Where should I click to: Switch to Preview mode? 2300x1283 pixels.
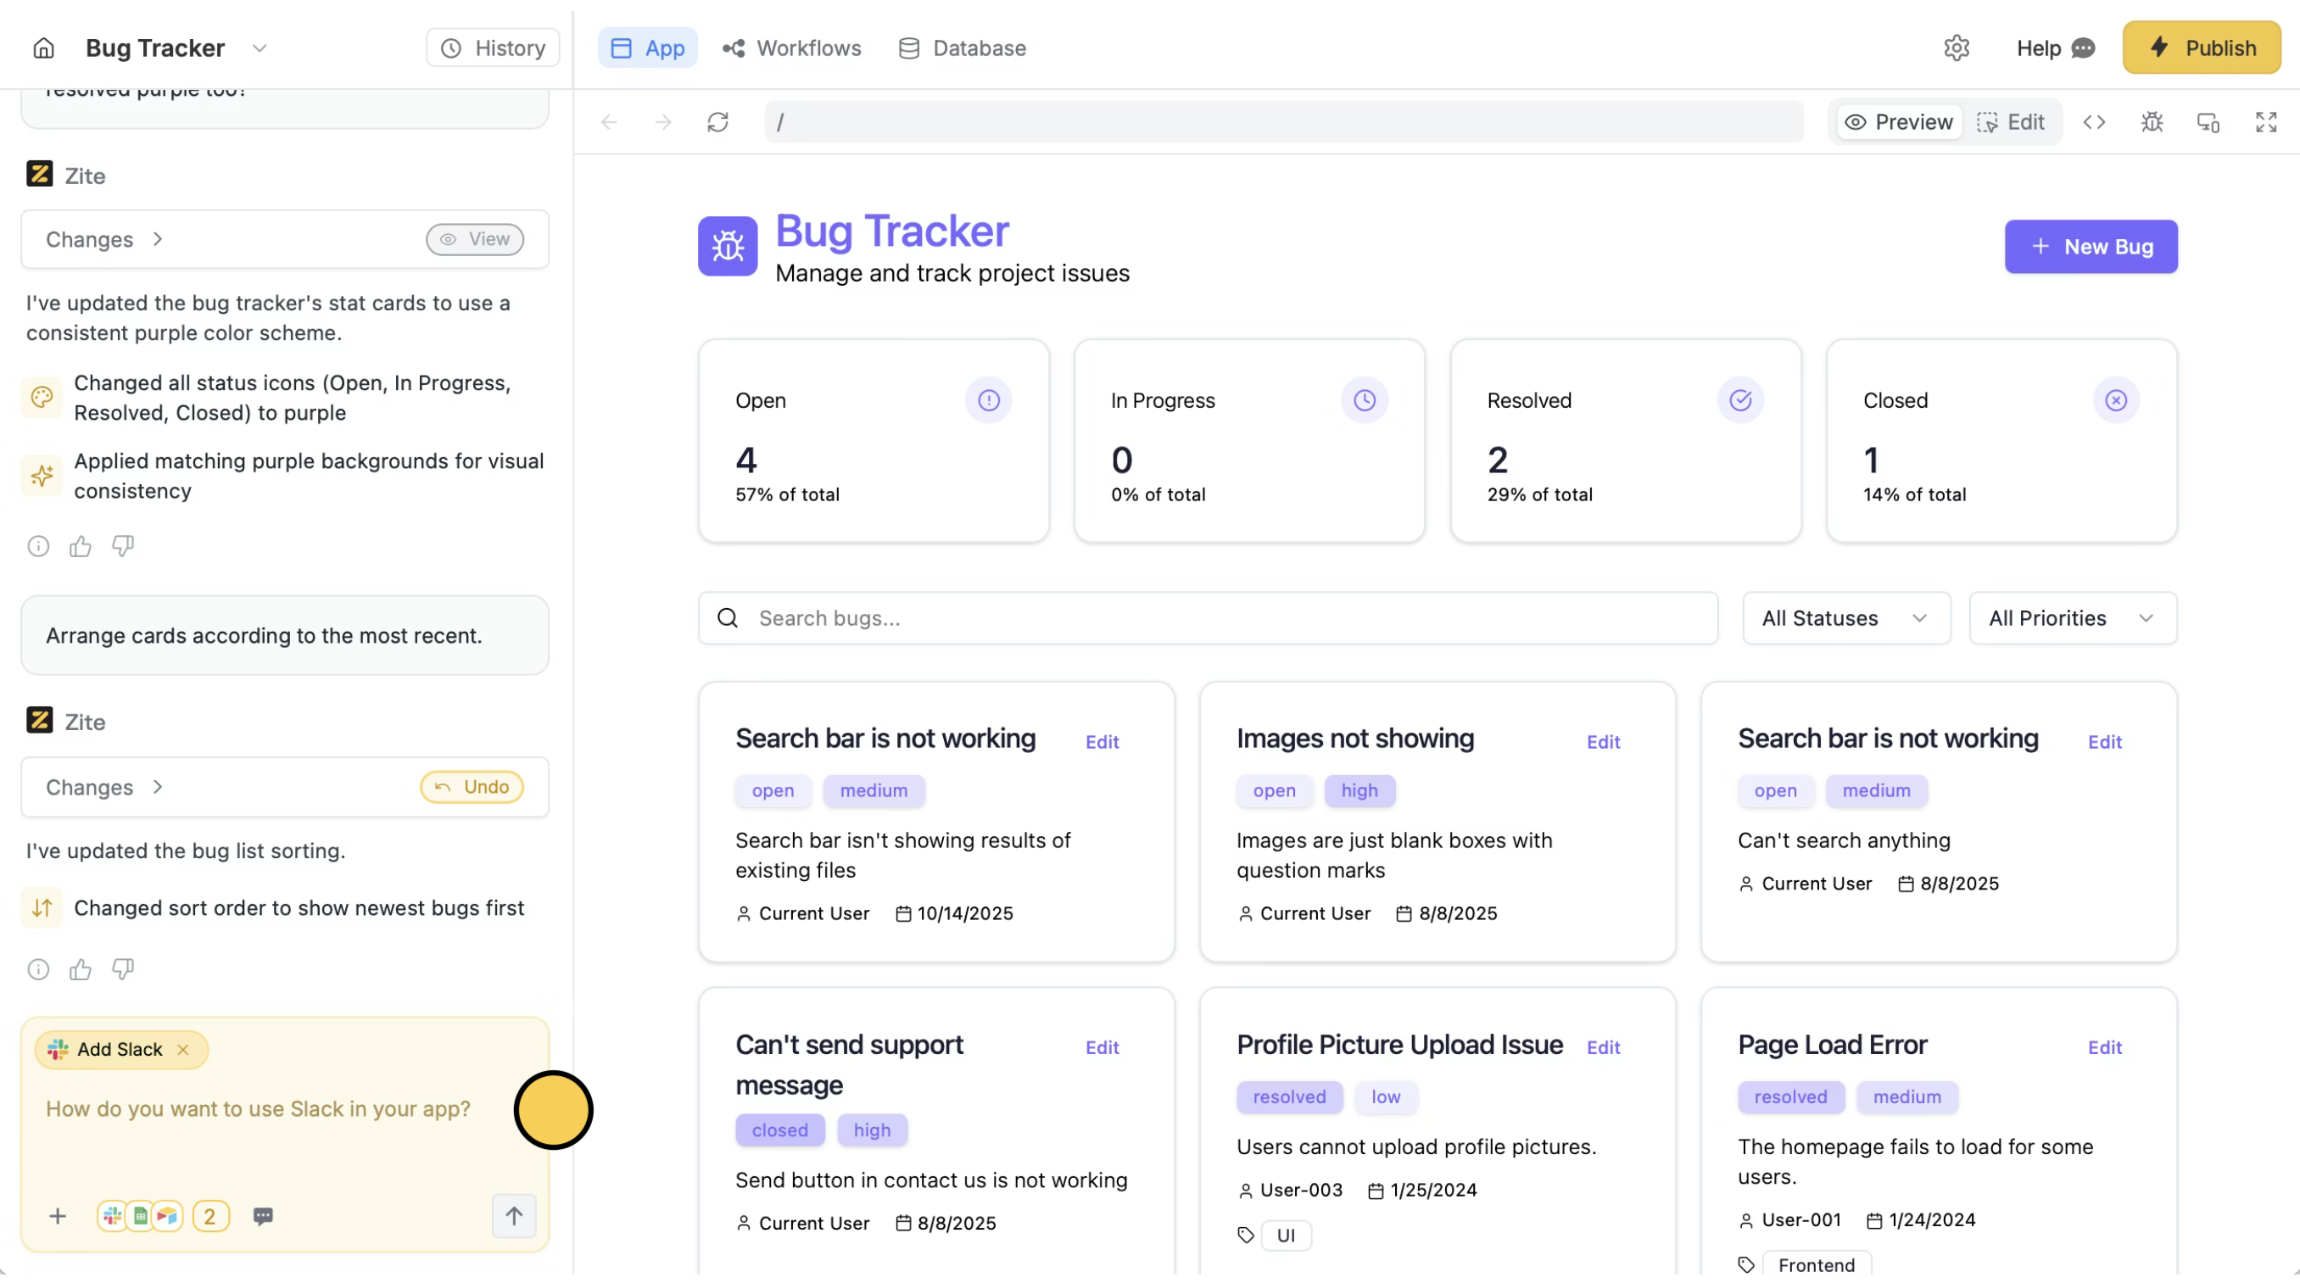pos(1899,122)
